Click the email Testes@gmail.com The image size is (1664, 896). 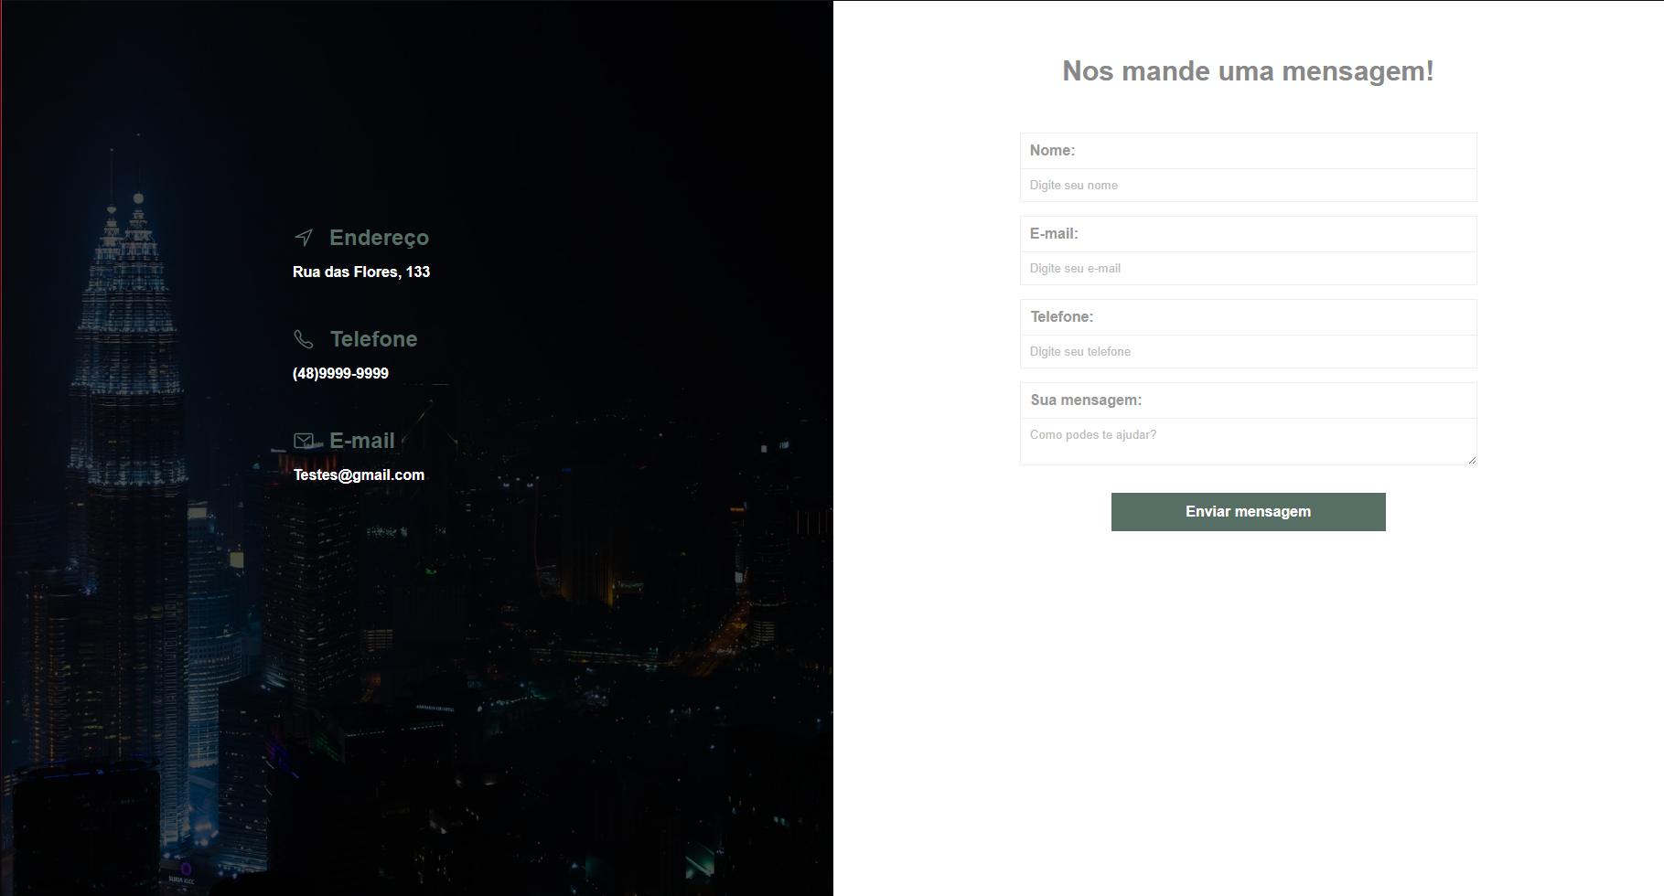tap(359, 475)
